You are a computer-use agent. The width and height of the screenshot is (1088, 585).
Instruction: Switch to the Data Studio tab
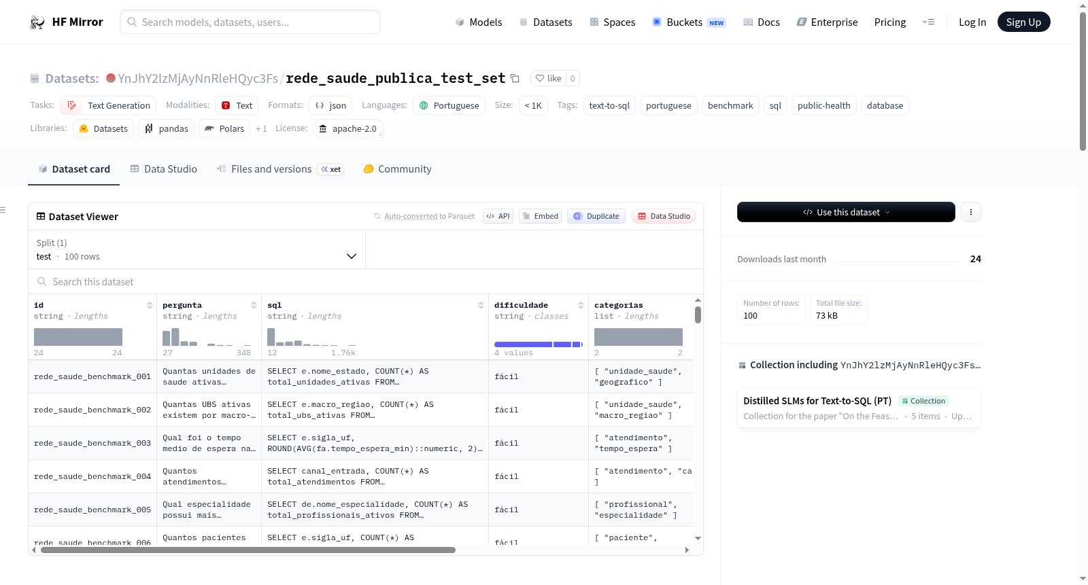(x=164, y=169)
